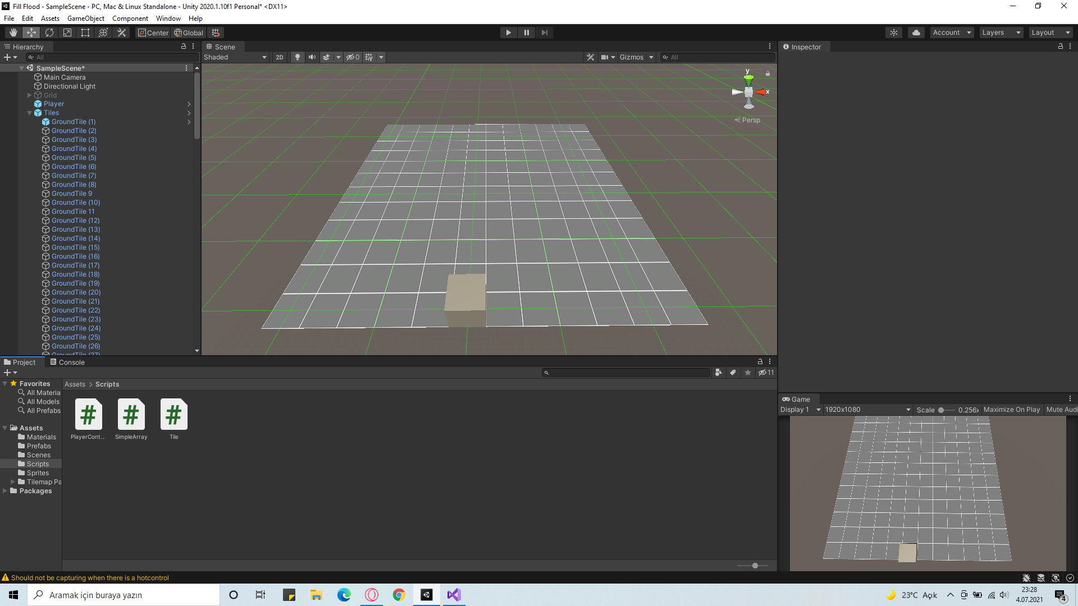The image size is (1078, 606).
Task: Click Project search by type icon
Action: pyautogui.click(x=718, y=373)
